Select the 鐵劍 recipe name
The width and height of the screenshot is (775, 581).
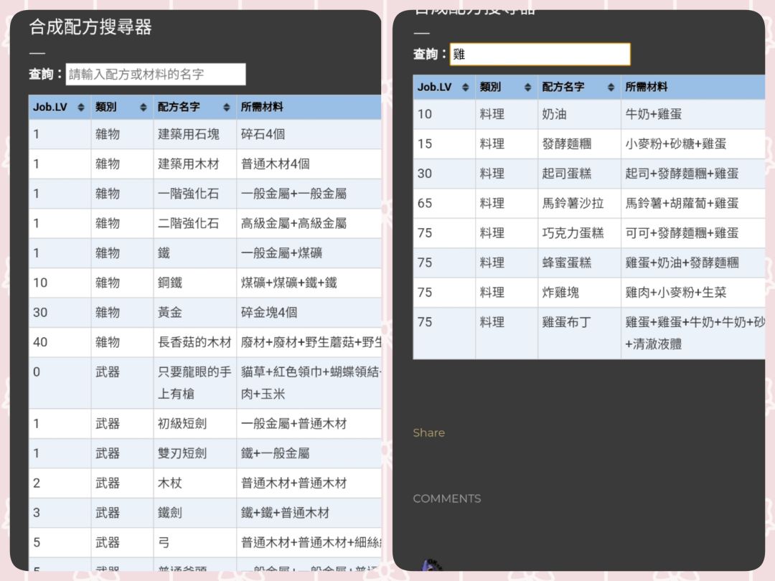[170, 512]
